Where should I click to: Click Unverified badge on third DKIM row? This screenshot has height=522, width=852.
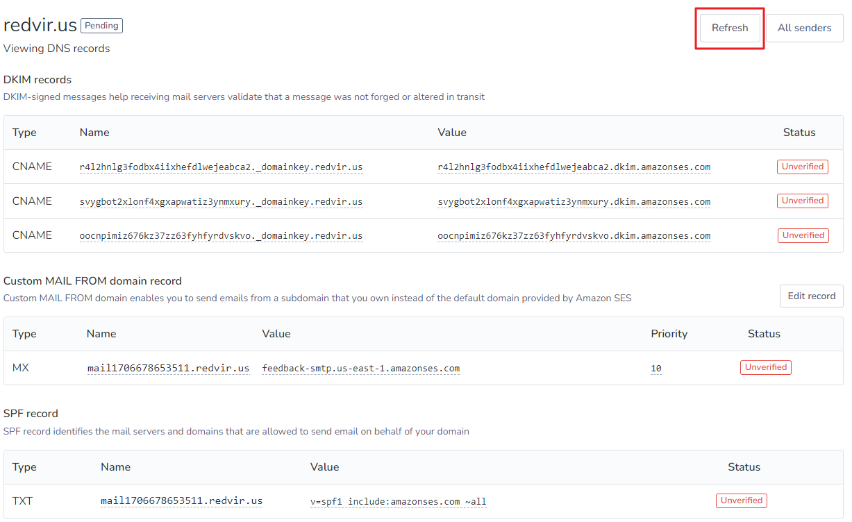pyautogui.click(x=803, y=235)
